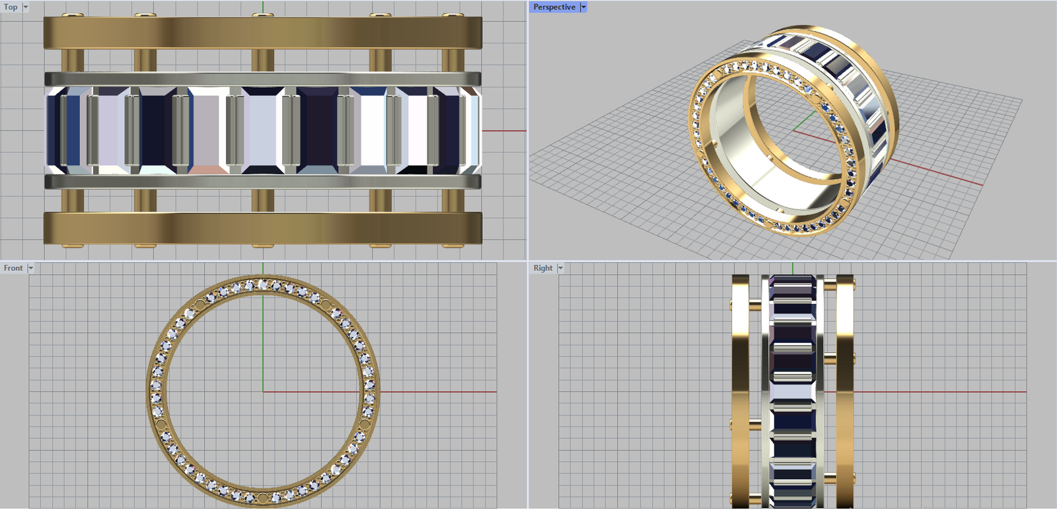Image resolution: width=1057 pixels, height=510 pixels.
Task: Expand the Right viewport dropdown arrow
Action: (x=560, y=268)
